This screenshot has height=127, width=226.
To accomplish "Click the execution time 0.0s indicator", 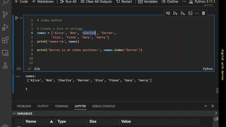I will [37, 69].
